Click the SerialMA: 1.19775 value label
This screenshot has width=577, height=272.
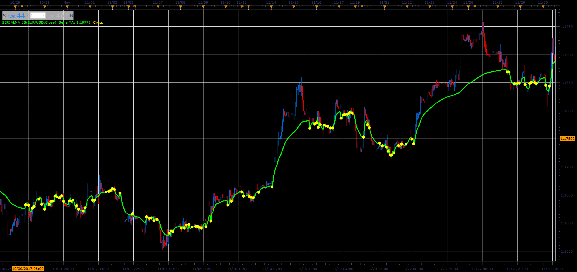[x=74, y=22]
